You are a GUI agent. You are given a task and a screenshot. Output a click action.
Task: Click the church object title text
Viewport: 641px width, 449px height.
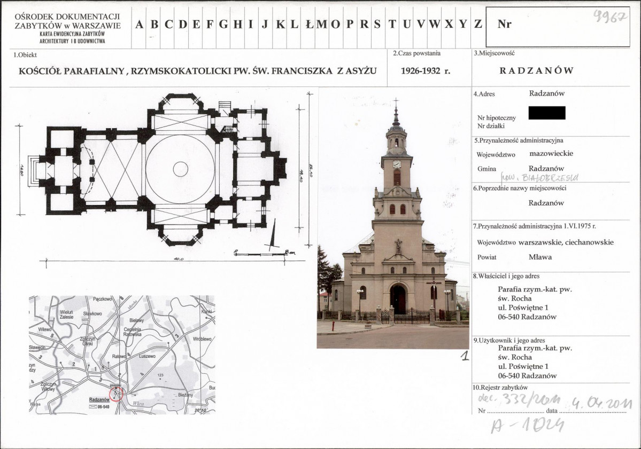(198, 70)
